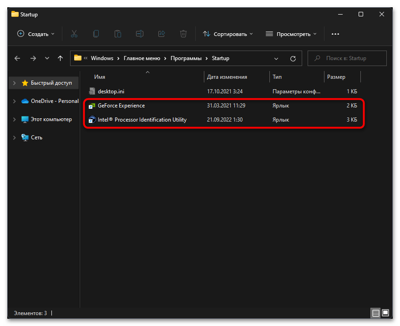This screenshot has height=326, width=400.
Task: Click the Cut scissors icon
Action: click(74, 34)
